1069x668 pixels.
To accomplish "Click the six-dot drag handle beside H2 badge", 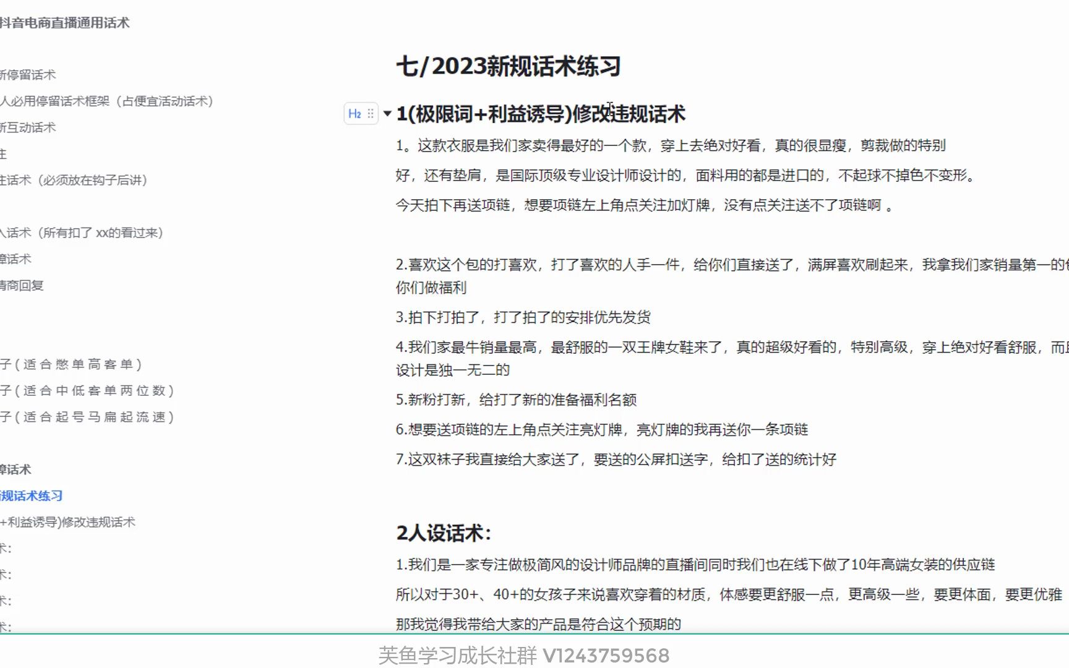I will click(371, 113).
